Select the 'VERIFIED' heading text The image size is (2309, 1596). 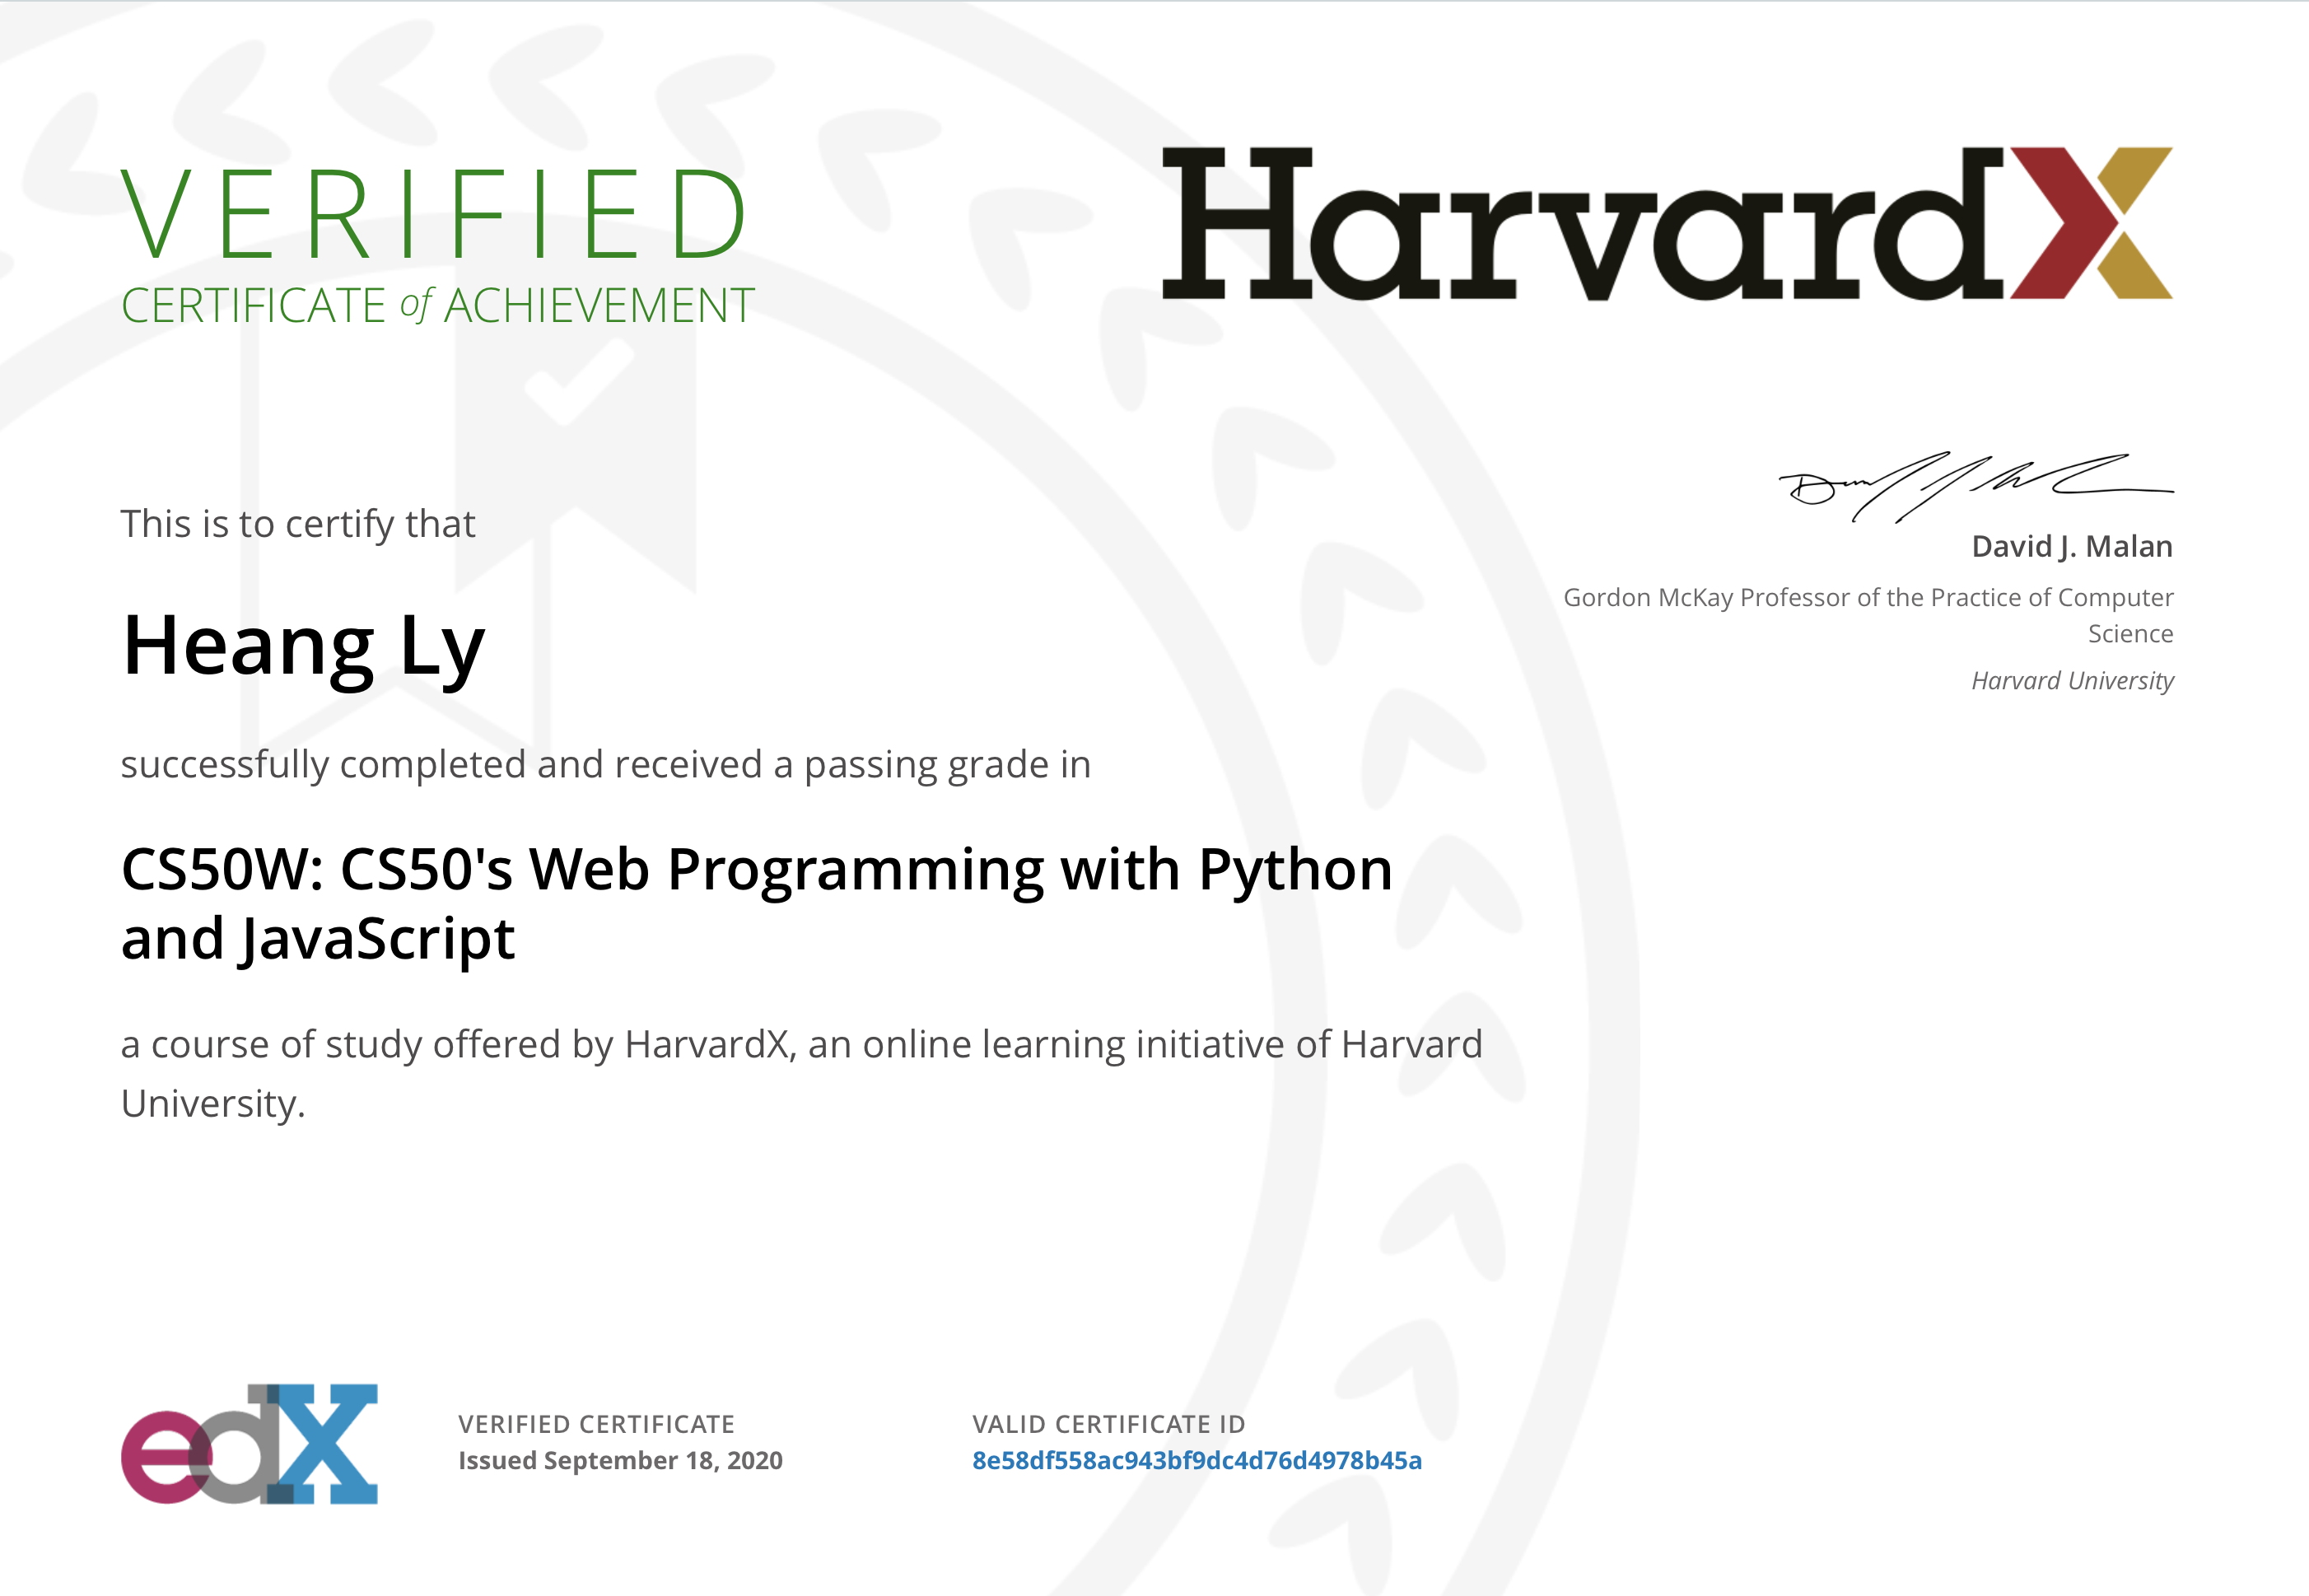434,214
